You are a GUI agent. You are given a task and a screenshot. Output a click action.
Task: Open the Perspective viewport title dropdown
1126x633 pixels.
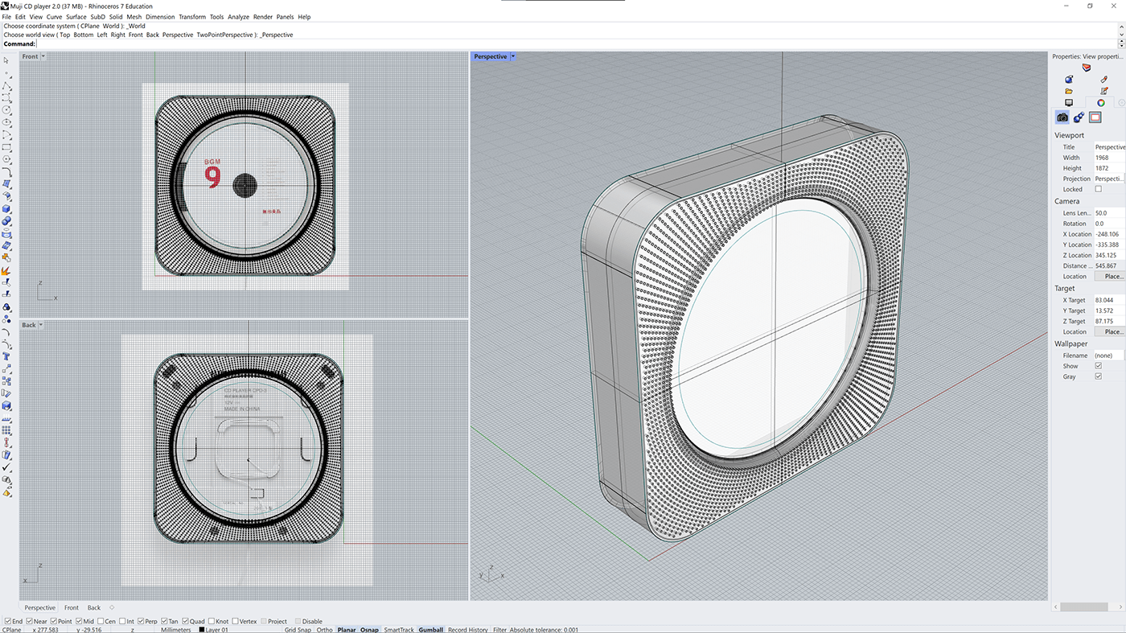[x=512, y=56]
